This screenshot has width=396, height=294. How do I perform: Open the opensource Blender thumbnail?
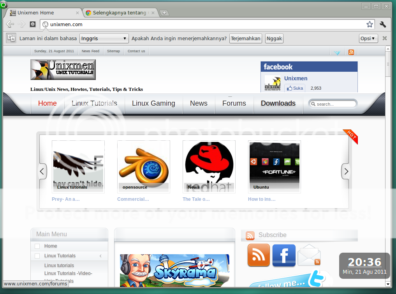(x=143, y=167)
